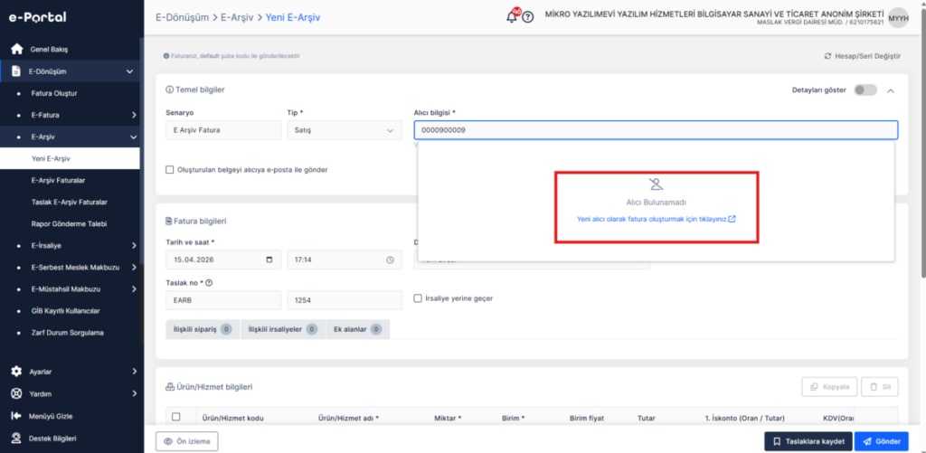
Task: Check Oluşturulan belgeyi alıcıya e-posta ile gönder
Action: pos(170,169)
